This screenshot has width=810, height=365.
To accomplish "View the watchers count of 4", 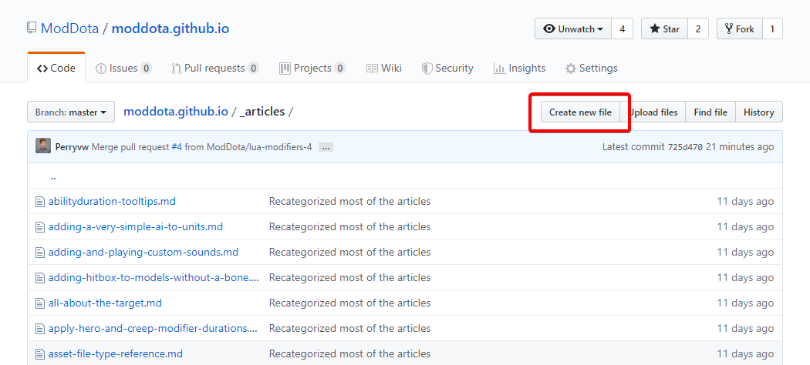I will (623, 28).
